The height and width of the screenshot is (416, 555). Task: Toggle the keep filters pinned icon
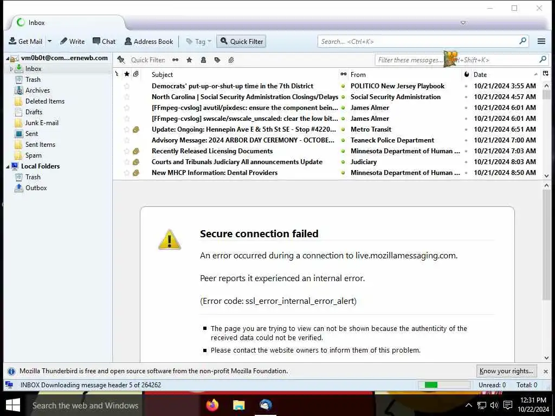tap(121, 60)
